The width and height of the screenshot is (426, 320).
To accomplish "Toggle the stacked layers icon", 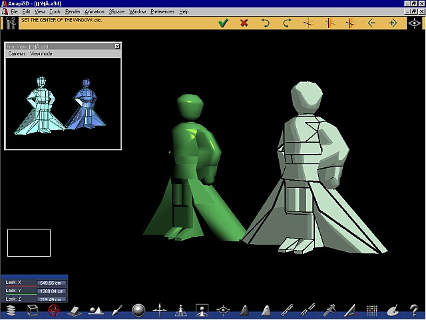I will tap(10, 310).
